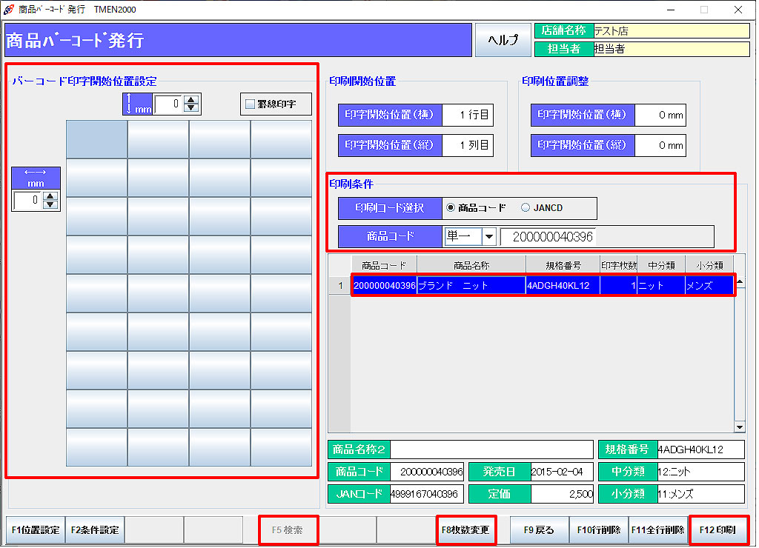Increase the vertical mm offset spinner
759x548 pixels.
click(192, 100)
